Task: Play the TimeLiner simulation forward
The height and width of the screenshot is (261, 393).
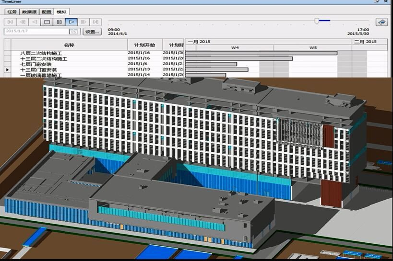Action: coord(71,22)
